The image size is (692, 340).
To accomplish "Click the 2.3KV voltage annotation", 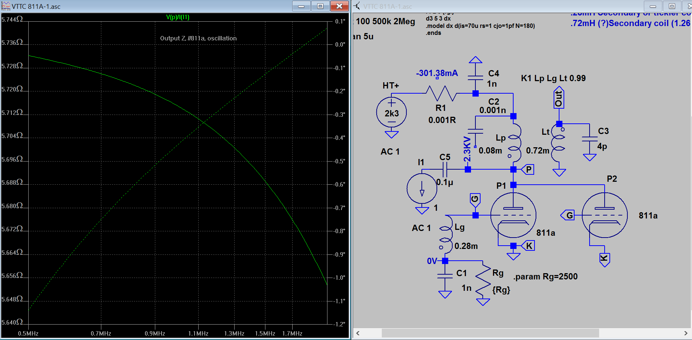I will click(467, 149).
